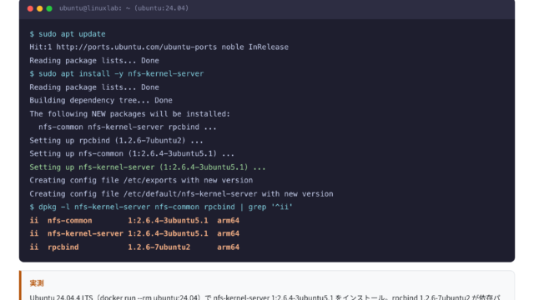The width and height of the screenshot is (534, 300).
Task: Click 'nfs-common nfs-kernel-server rpcbind ...' package list line
Action: tap(128, 127)
